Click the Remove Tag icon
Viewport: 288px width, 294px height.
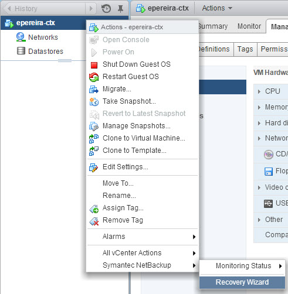pos(94,221)
